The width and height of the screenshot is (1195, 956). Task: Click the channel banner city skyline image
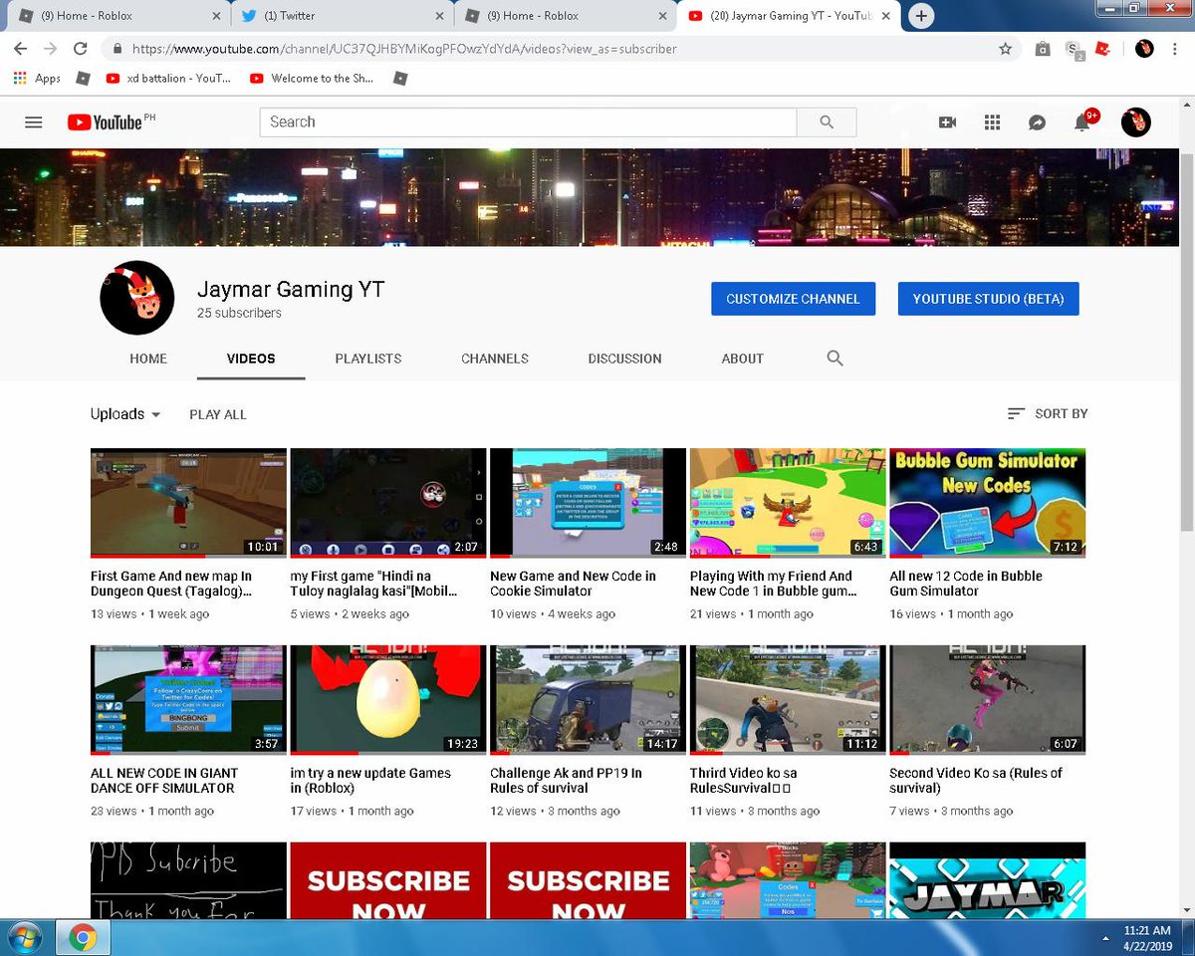pyautogui.click(x=590, y=198)
